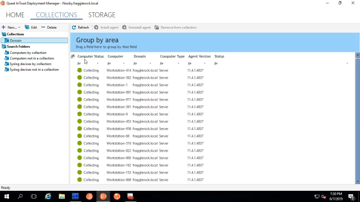
Task: Open Computers not in a collection
Action: point(32,58)
